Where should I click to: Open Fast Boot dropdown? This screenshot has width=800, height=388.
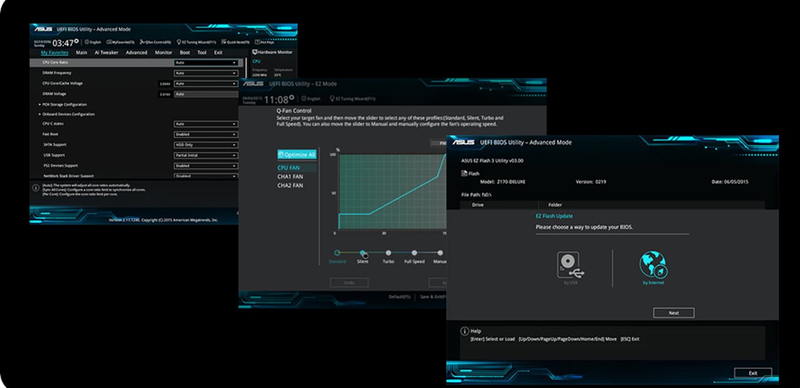click(x=206, y=134)
